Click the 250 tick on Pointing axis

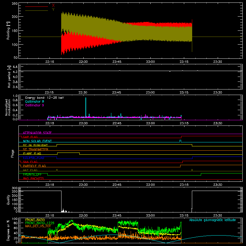click(x=15, y=3)
